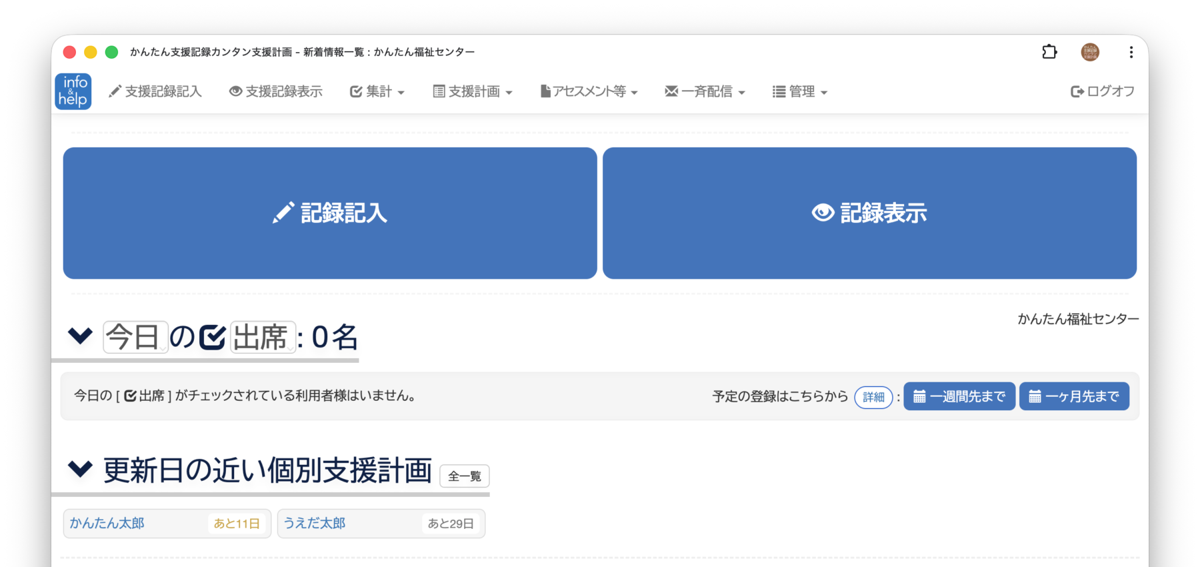Open the info & help icon

pyautogui.click(x=73, y=91)
